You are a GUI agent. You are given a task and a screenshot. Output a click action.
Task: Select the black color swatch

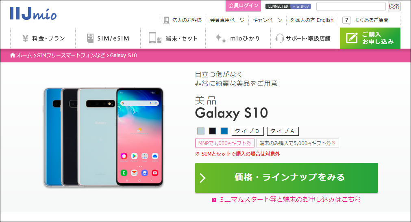212,131
